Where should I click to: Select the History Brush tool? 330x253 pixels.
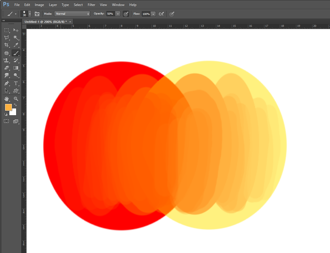16,60
